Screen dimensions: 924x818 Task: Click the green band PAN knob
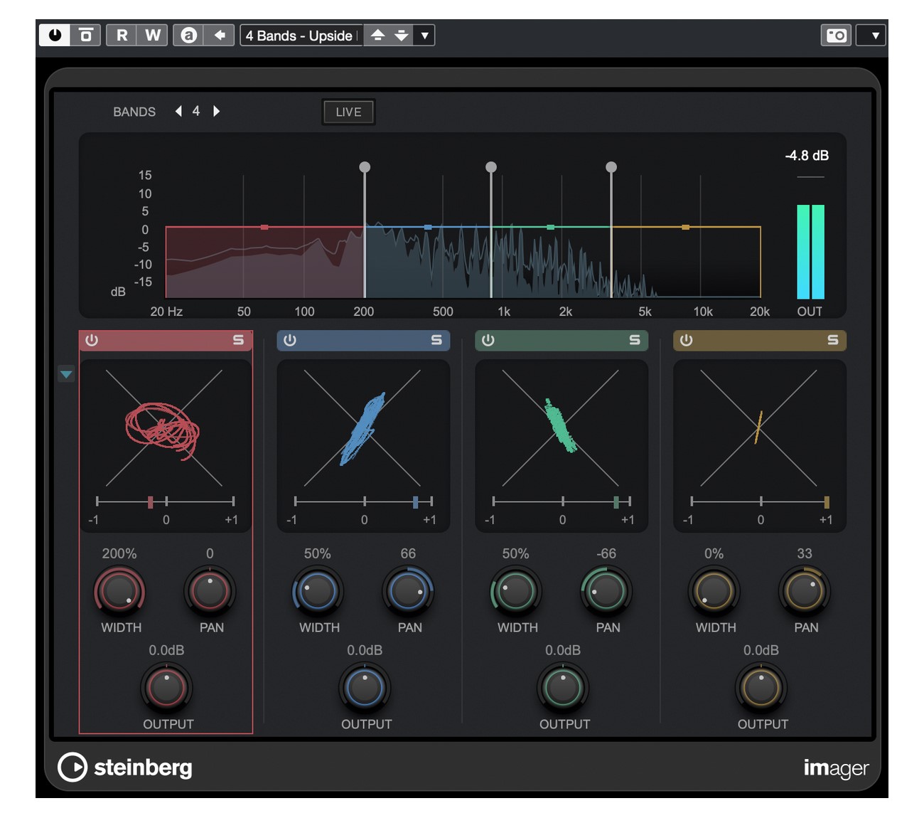point(606,591)
